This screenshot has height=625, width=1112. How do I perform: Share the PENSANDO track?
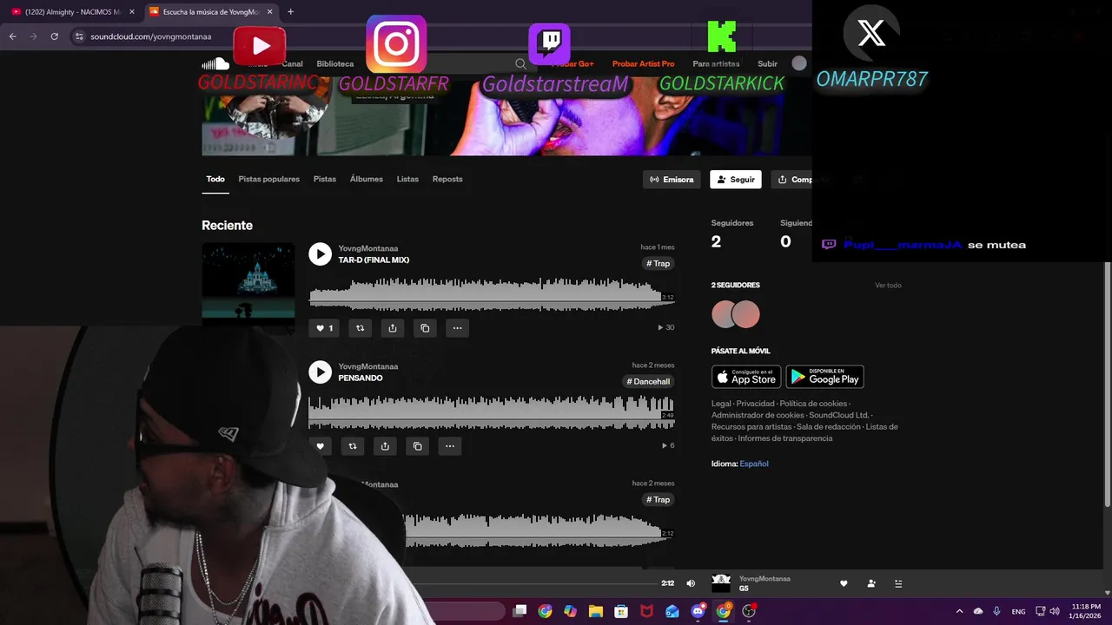(x=385, y=446)
